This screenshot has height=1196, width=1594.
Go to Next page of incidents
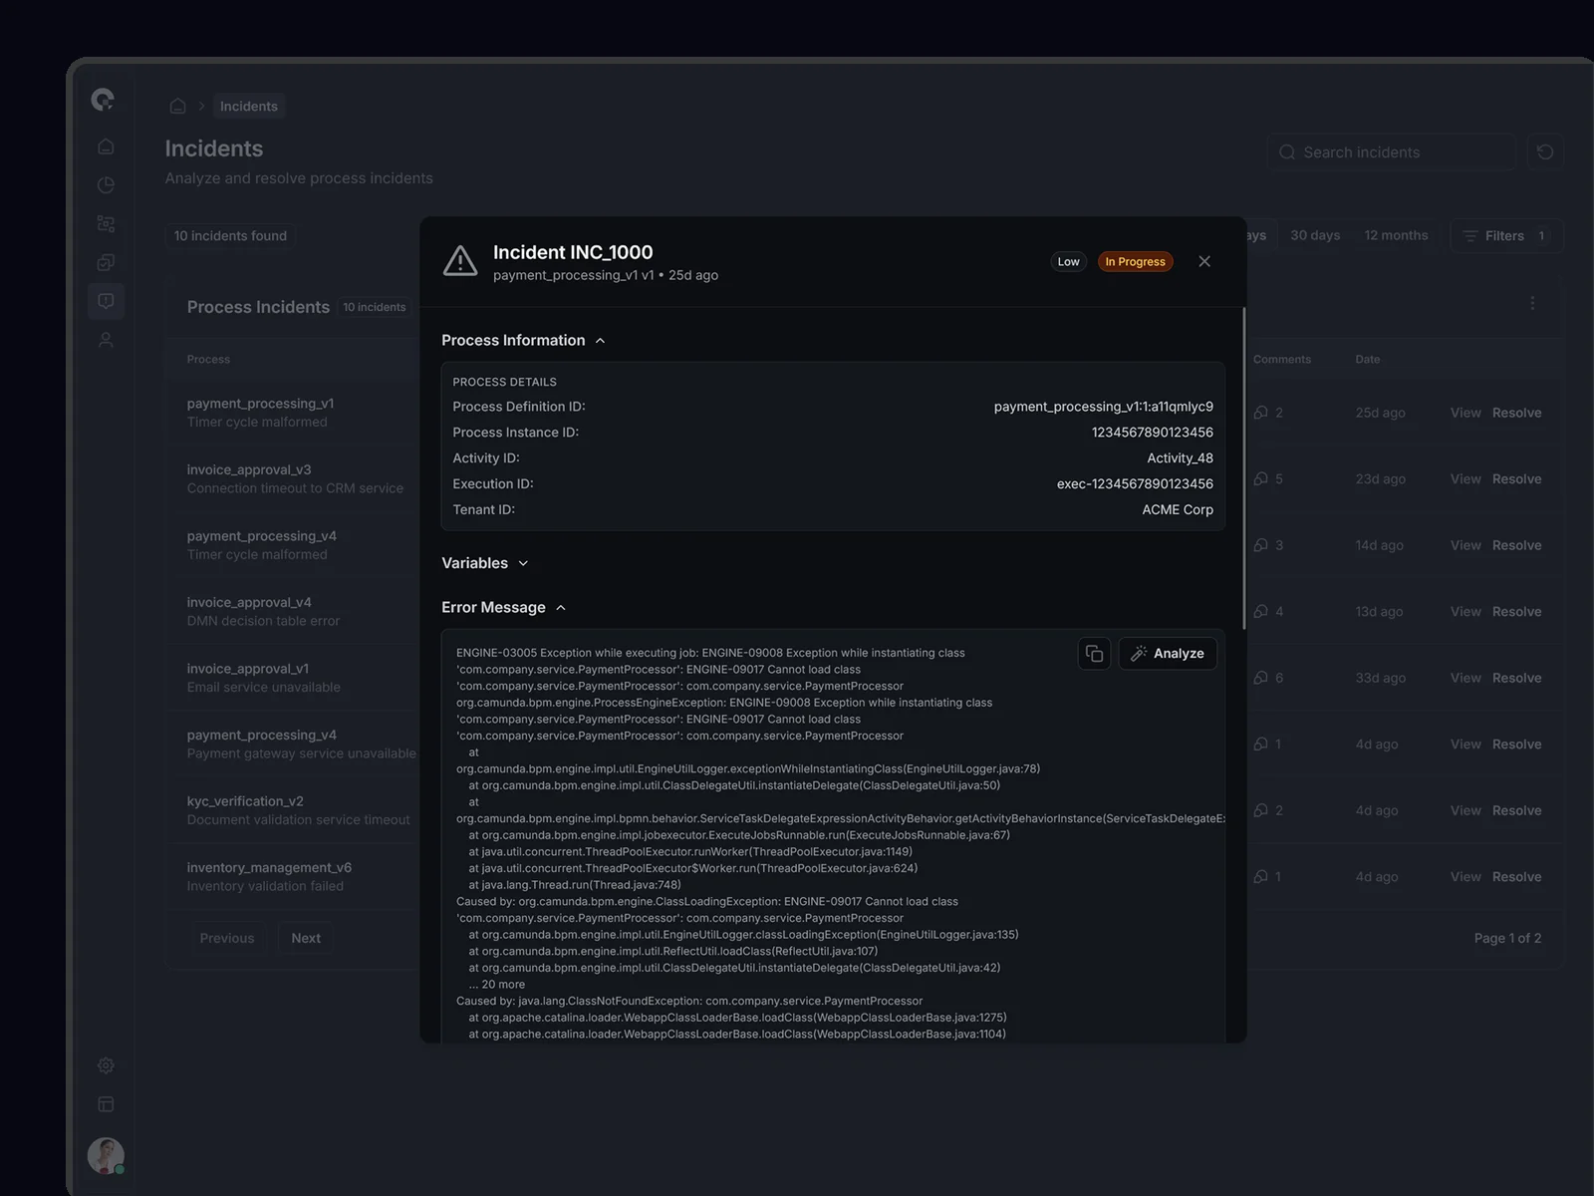306,939
